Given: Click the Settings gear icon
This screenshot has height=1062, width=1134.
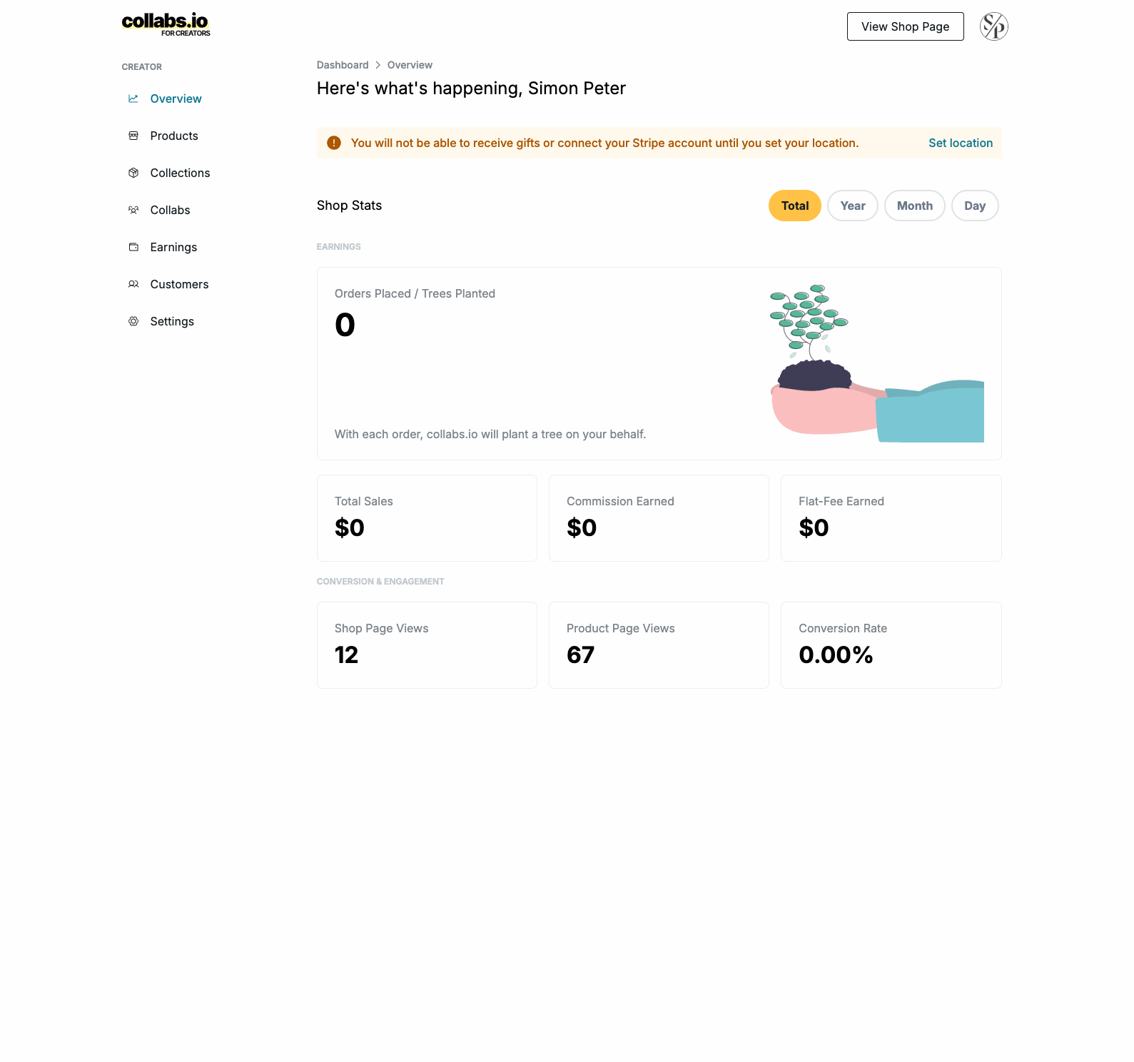Looking at the screenshot, I should click(133, 321).
